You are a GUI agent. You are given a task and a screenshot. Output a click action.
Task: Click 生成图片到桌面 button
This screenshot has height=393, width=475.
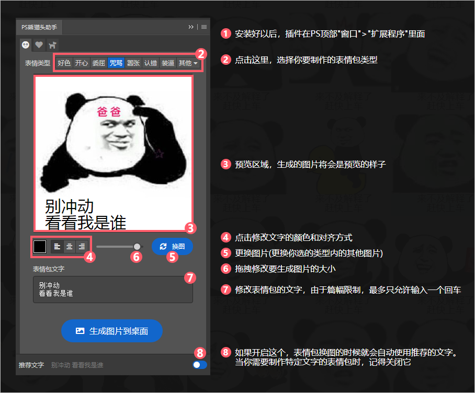pos(112,331)
